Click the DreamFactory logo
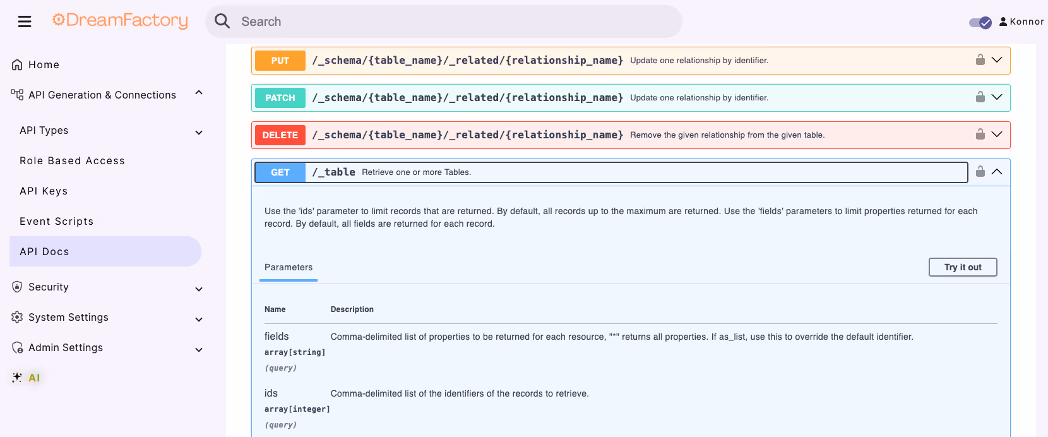Image resolution: width=1048 pixels, height=437 pixels. point(120,20)
